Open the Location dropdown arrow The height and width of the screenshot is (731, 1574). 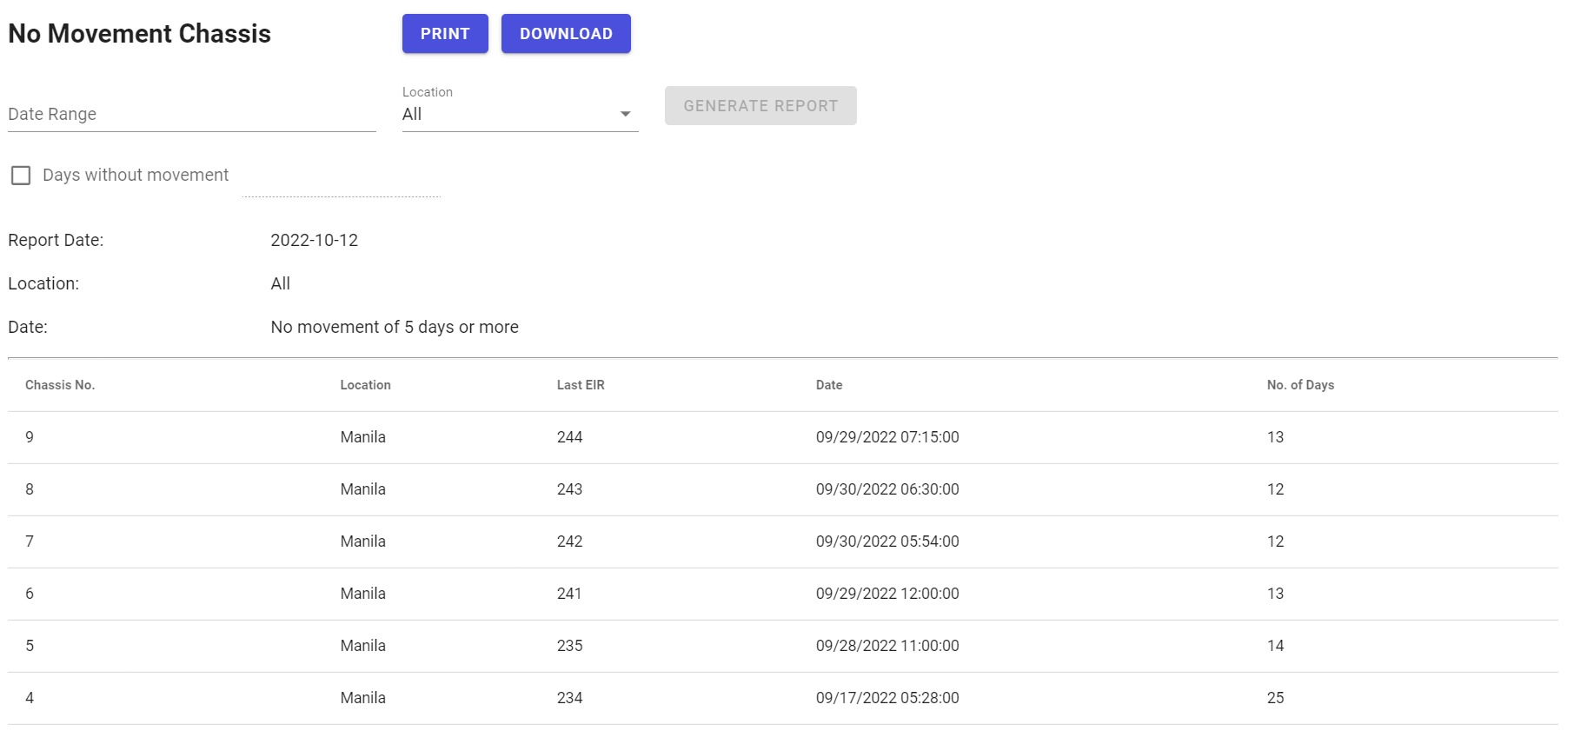pos(625,115)
